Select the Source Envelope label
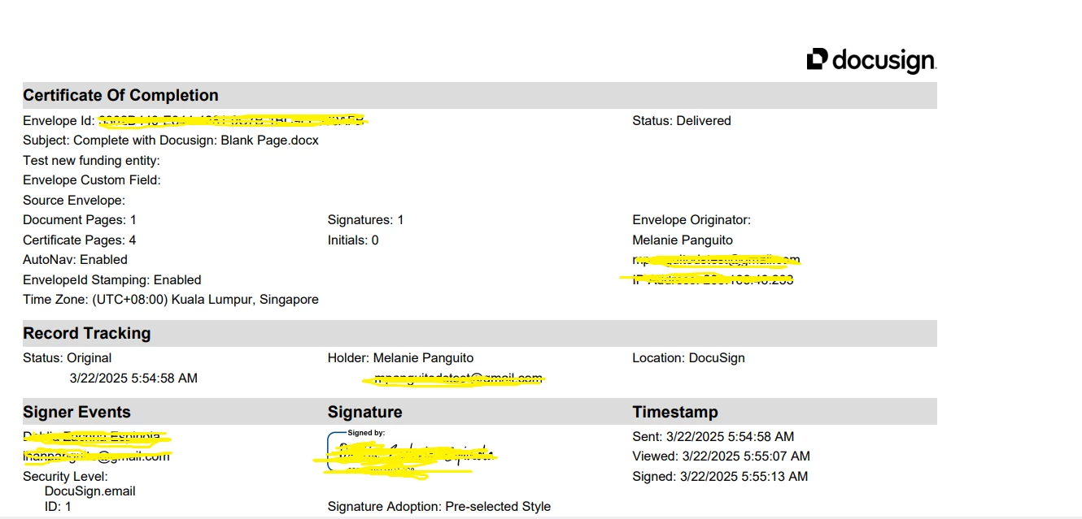Screen dimensions: 1082x519 (74, 200)
